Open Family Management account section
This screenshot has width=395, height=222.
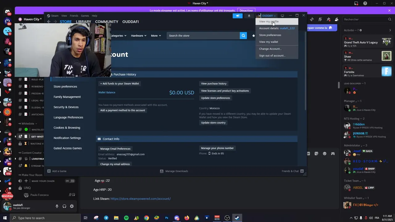pyautogui.click(x=67, y=97)
